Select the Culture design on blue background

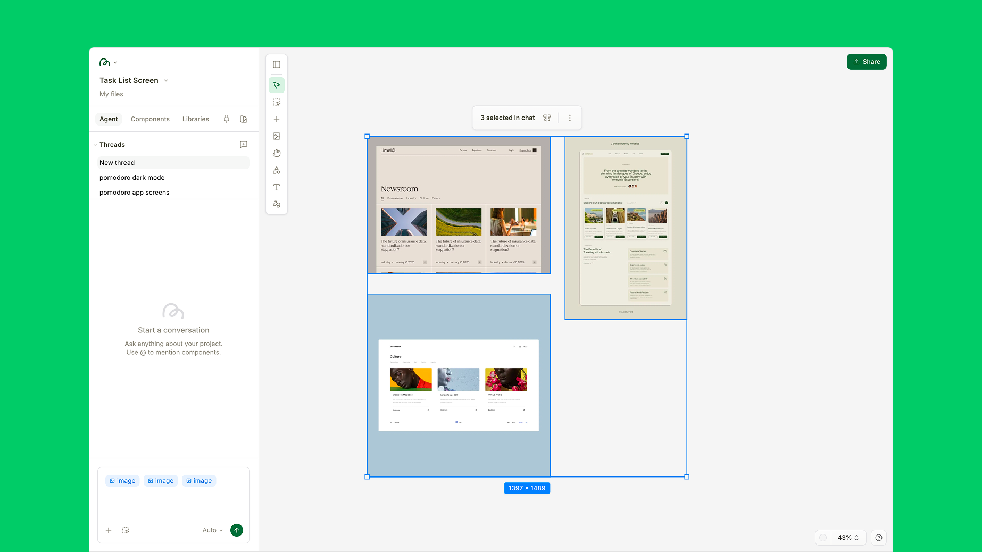459,386
